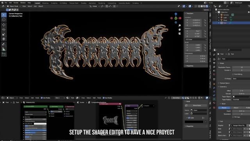250x141 pixels.
Task: Select the Select Box tool in viewport toolbar
Action: point(4,15)
